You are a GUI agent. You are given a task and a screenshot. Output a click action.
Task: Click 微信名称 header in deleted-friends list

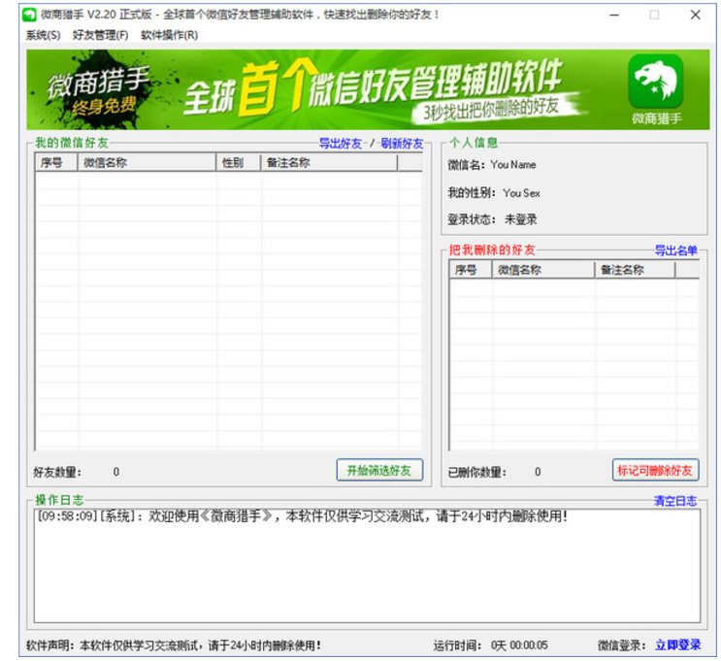(x=543, y=270)
